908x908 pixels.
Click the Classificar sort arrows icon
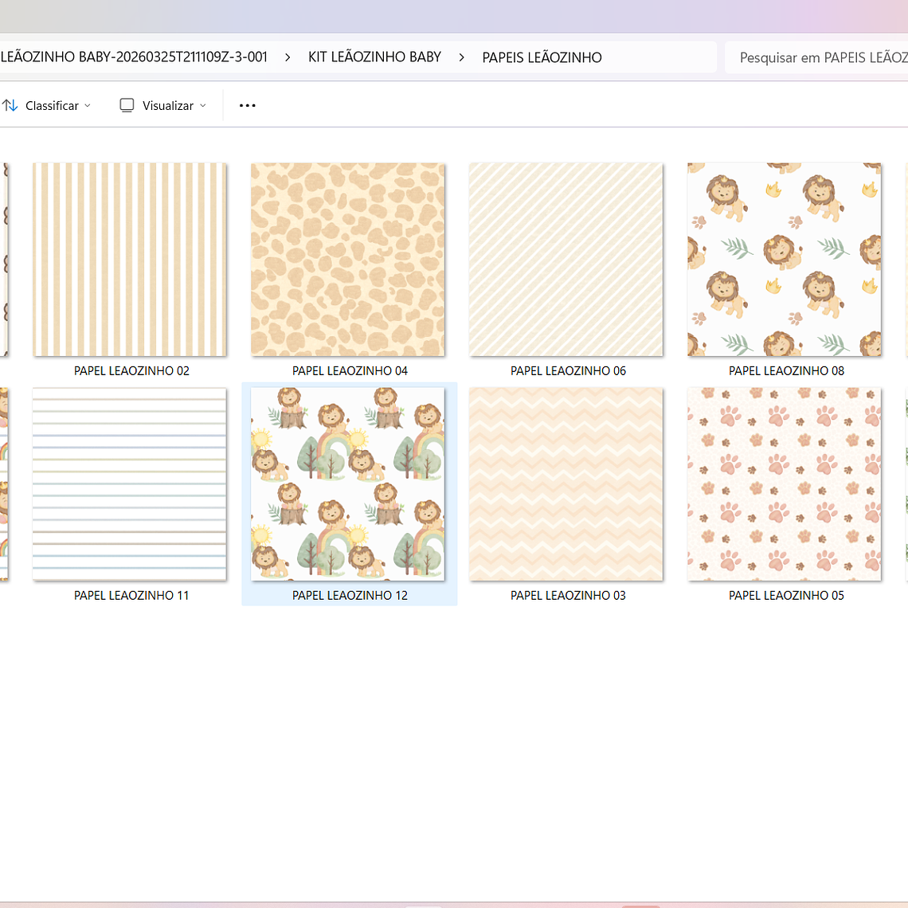point(10,105)
